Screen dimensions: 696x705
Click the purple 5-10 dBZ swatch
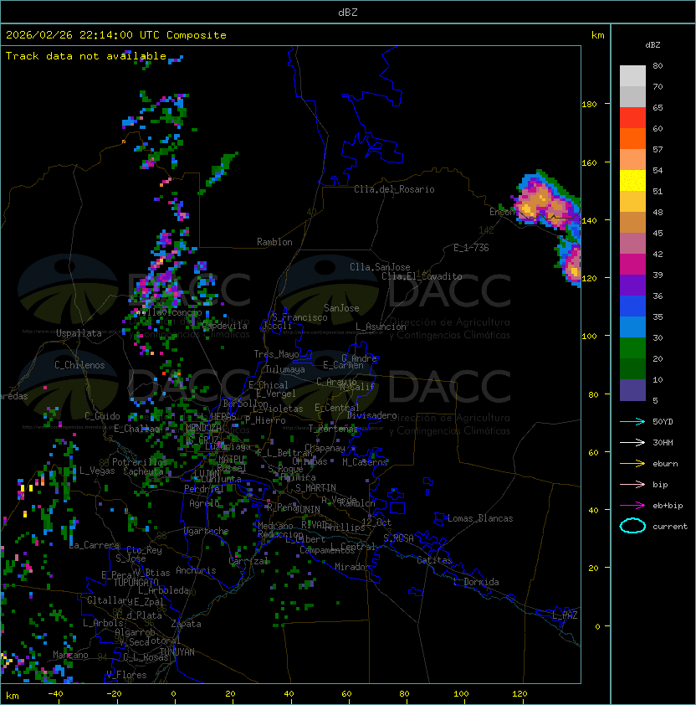point(632,390)
